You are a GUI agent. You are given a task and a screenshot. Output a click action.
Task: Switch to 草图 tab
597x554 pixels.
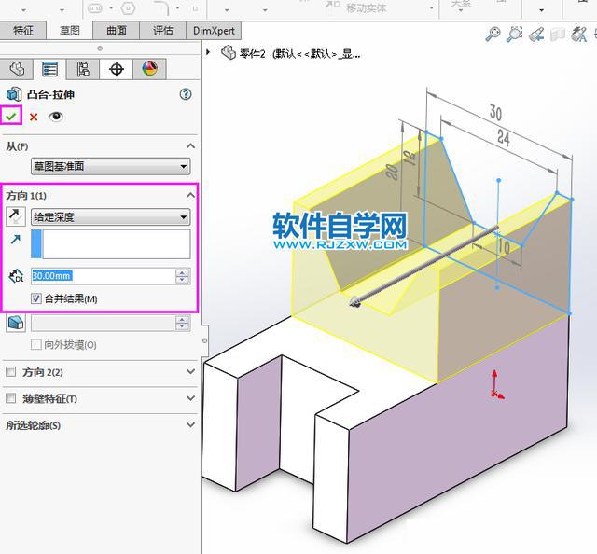click(70, 31)
